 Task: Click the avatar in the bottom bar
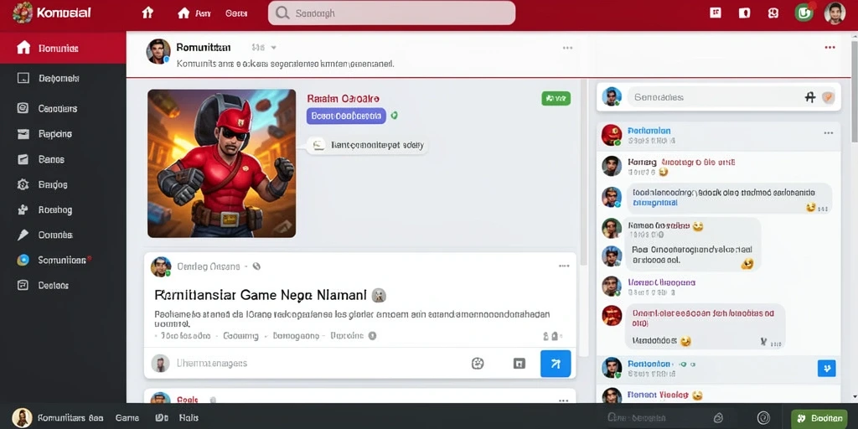coord(23,417)
